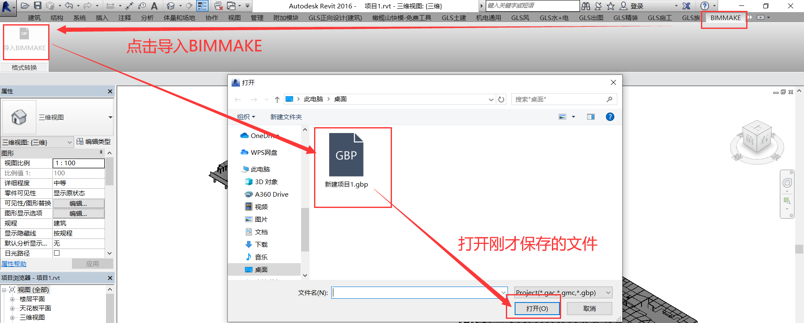
Task: Open the view mode dropdown arrow in dialog toolbar
Action: click(573, 117)
